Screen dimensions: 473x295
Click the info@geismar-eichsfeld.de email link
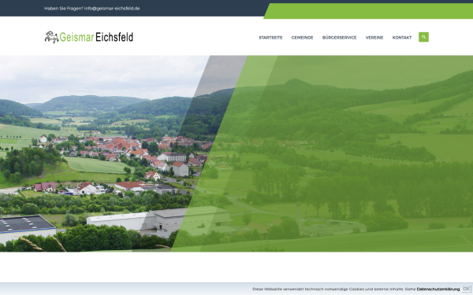(x=112, y=9)
